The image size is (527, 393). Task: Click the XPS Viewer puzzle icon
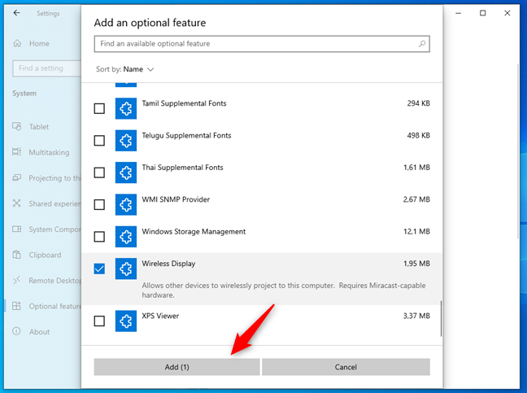(126, 321)
